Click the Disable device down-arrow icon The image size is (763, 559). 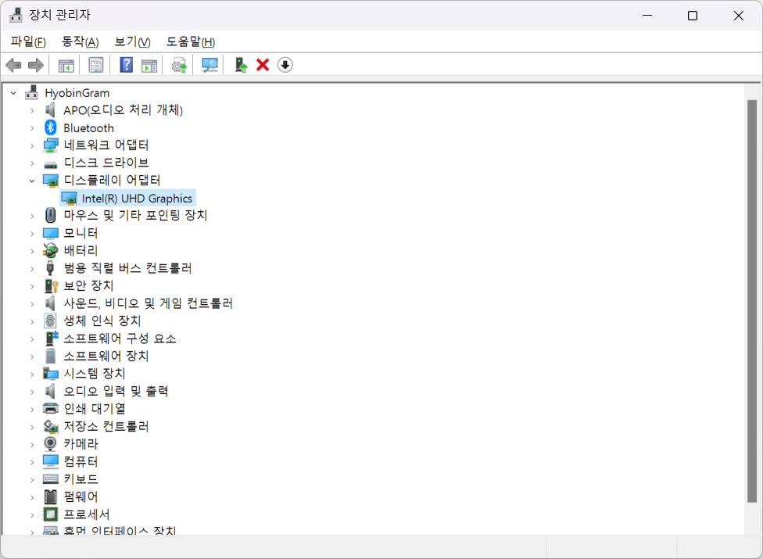285,65
